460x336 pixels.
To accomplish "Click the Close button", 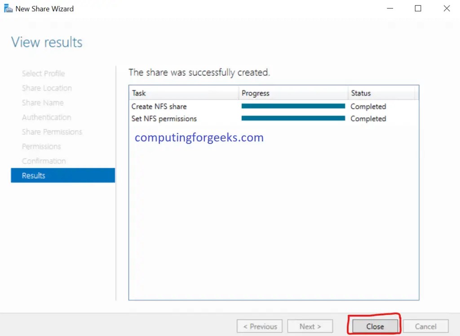I will click(x=374, y=326).
